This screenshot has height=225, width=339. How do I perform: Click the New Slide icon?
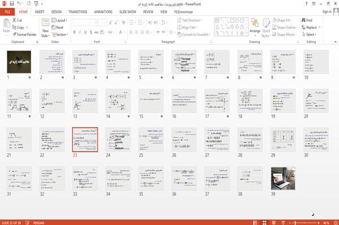point(45,23)
